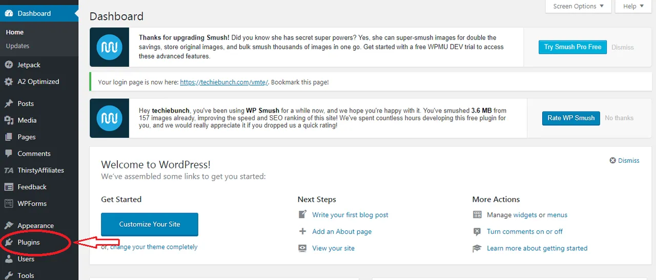Click the Users person icon
This screenshot has height=280, width=656.
point(8,259)
